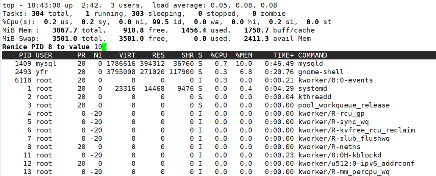Click the %MEM column header
This screenshot has width=436, height=176.
pyautogui.click(x=244, y=55)
